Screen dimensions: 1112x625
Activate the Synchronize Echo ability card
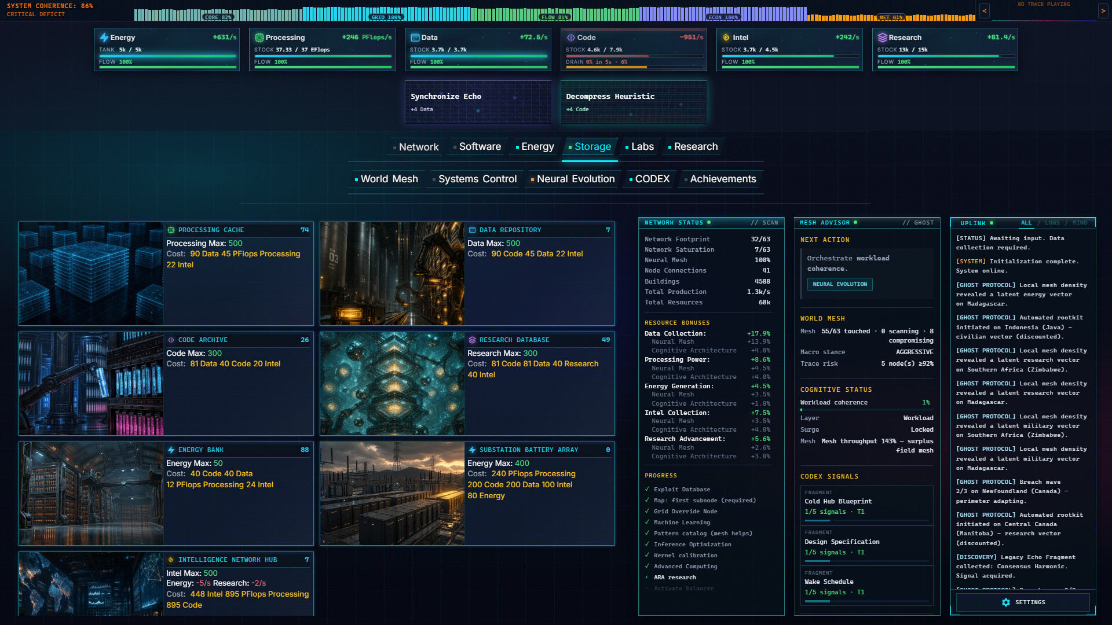pyautogui.click(x=478, y=102)
